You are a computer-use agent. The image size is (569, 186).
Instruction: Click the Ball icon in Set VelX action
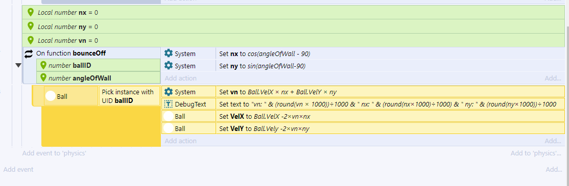click(169, 116)
